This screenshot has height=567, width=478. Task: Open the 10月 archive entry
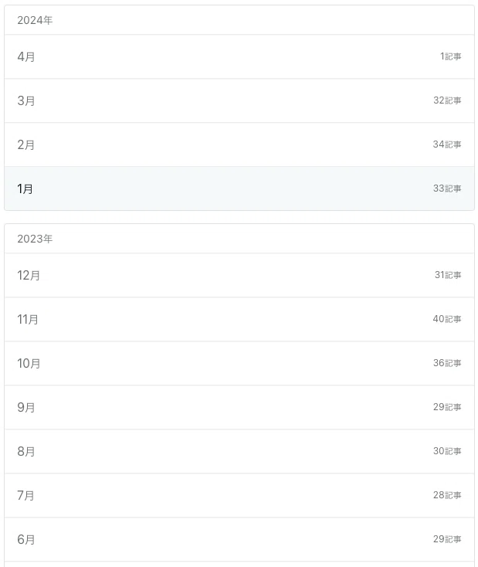point(239,363)
